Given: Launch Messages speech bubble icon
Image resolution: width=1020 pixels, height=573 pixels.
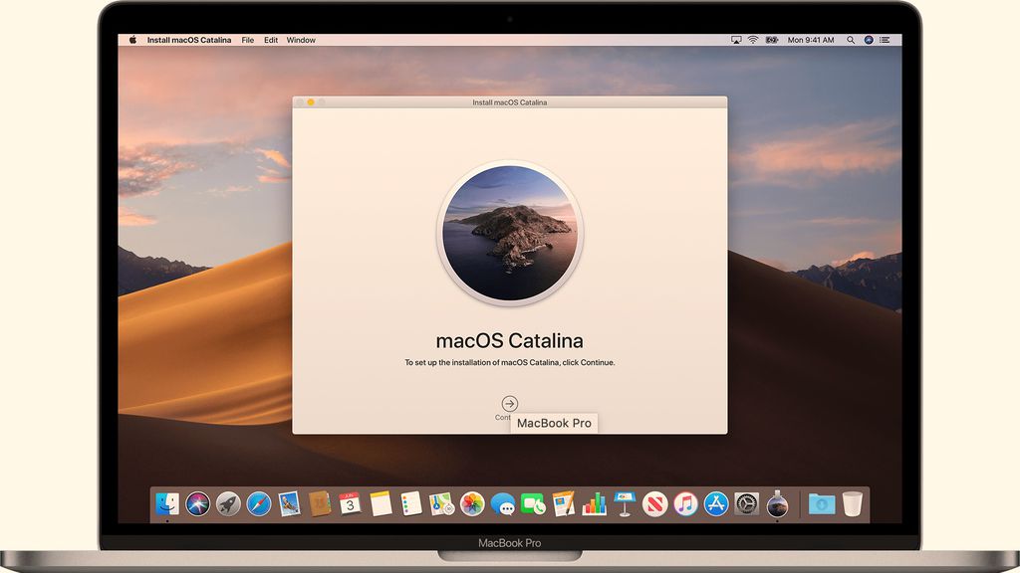Looking at the screenshot, I should (503, 503).
